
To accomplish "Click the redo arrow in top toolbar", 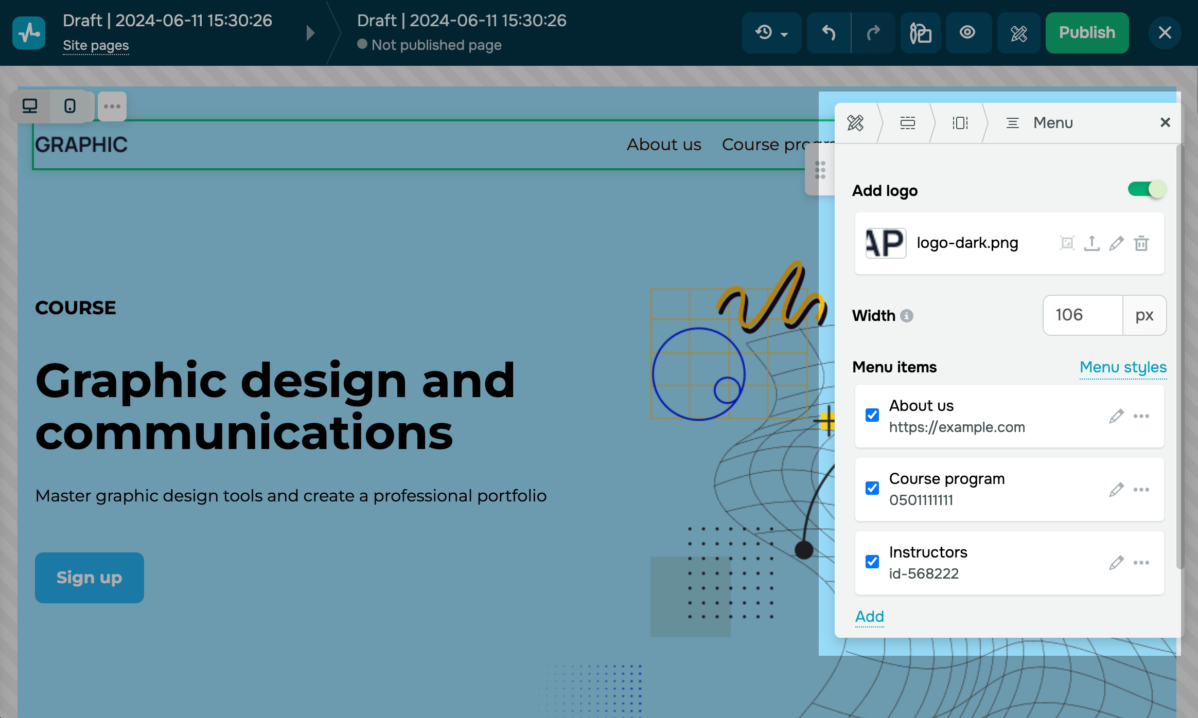I will tap(873, 33).
